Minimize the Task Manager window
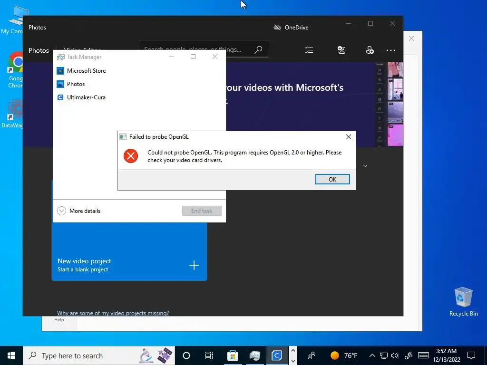 click(x=171, y=57)
